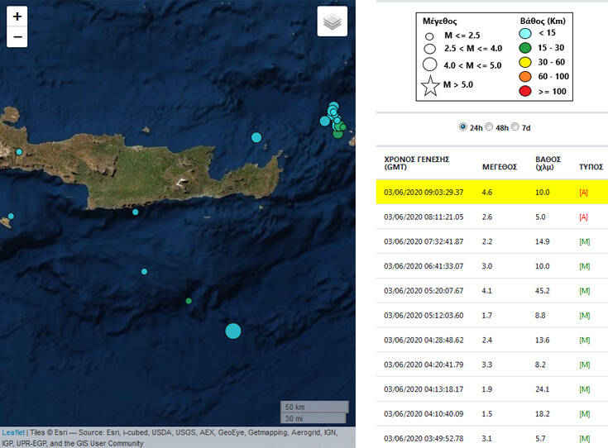608x448 pixels.
Task: Open the [M] type link for the 04:28:48.62 event
Action: (x=584, y=340)
